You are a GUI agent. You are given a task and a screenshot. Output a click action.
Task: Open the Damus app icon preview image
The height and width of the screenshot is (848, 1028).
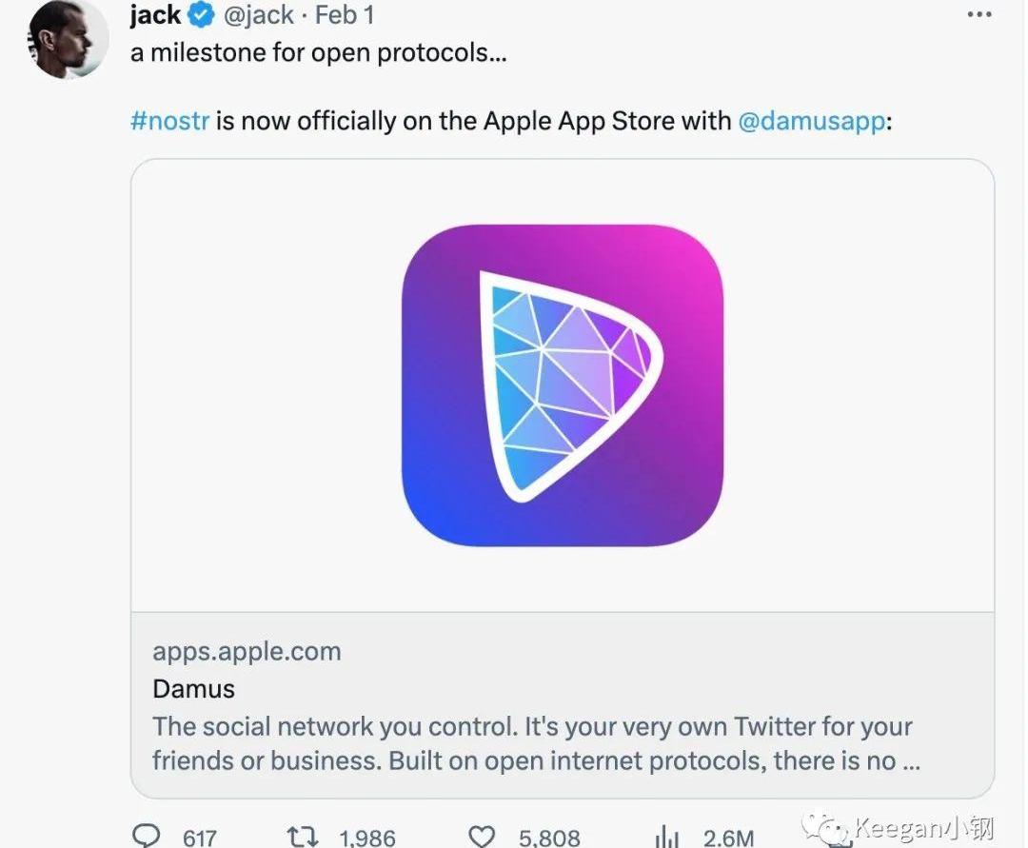pyautogui.click(x=562, y=385)
